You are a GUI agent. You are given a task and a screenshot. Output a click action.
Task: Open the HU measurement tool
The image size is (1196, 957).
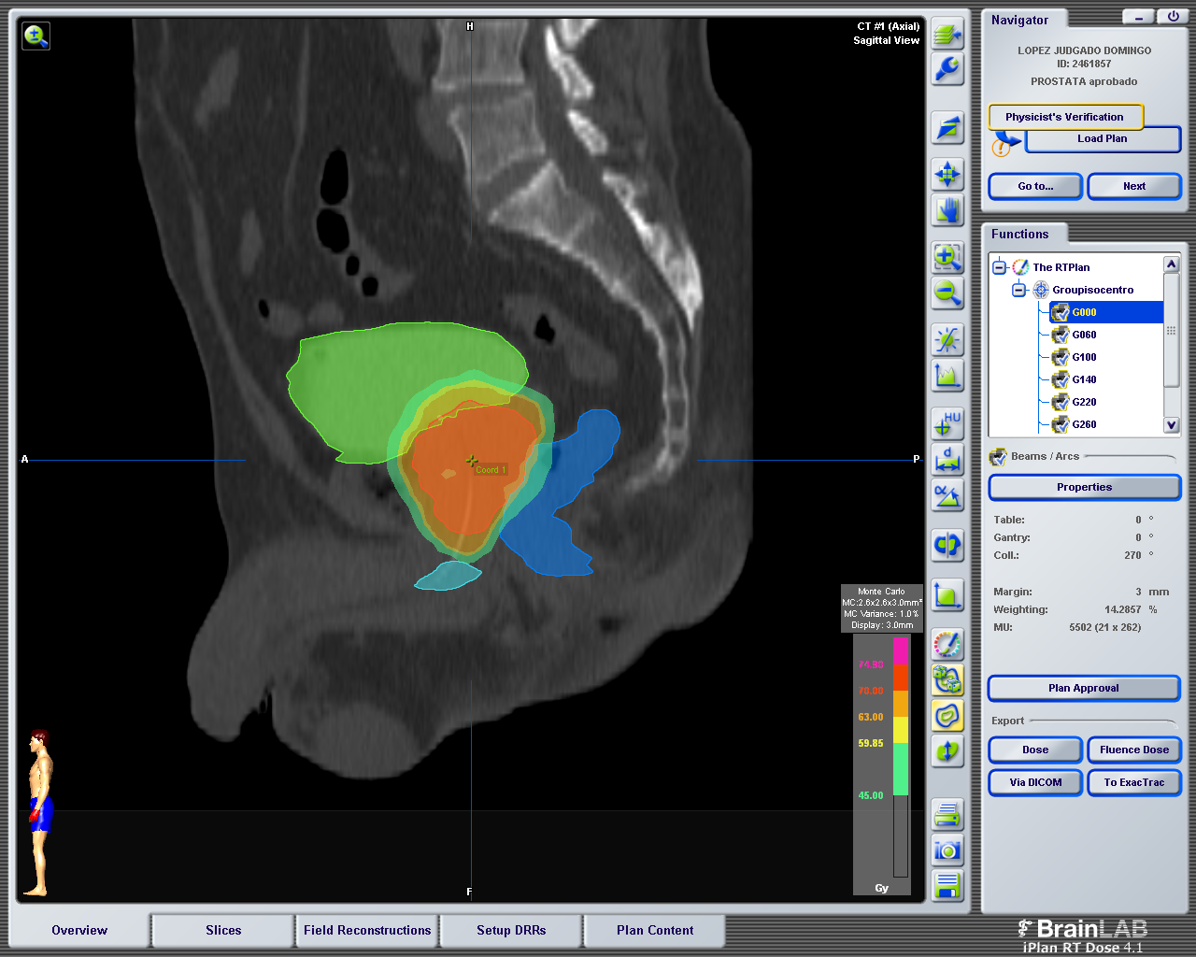coord(947,424)
